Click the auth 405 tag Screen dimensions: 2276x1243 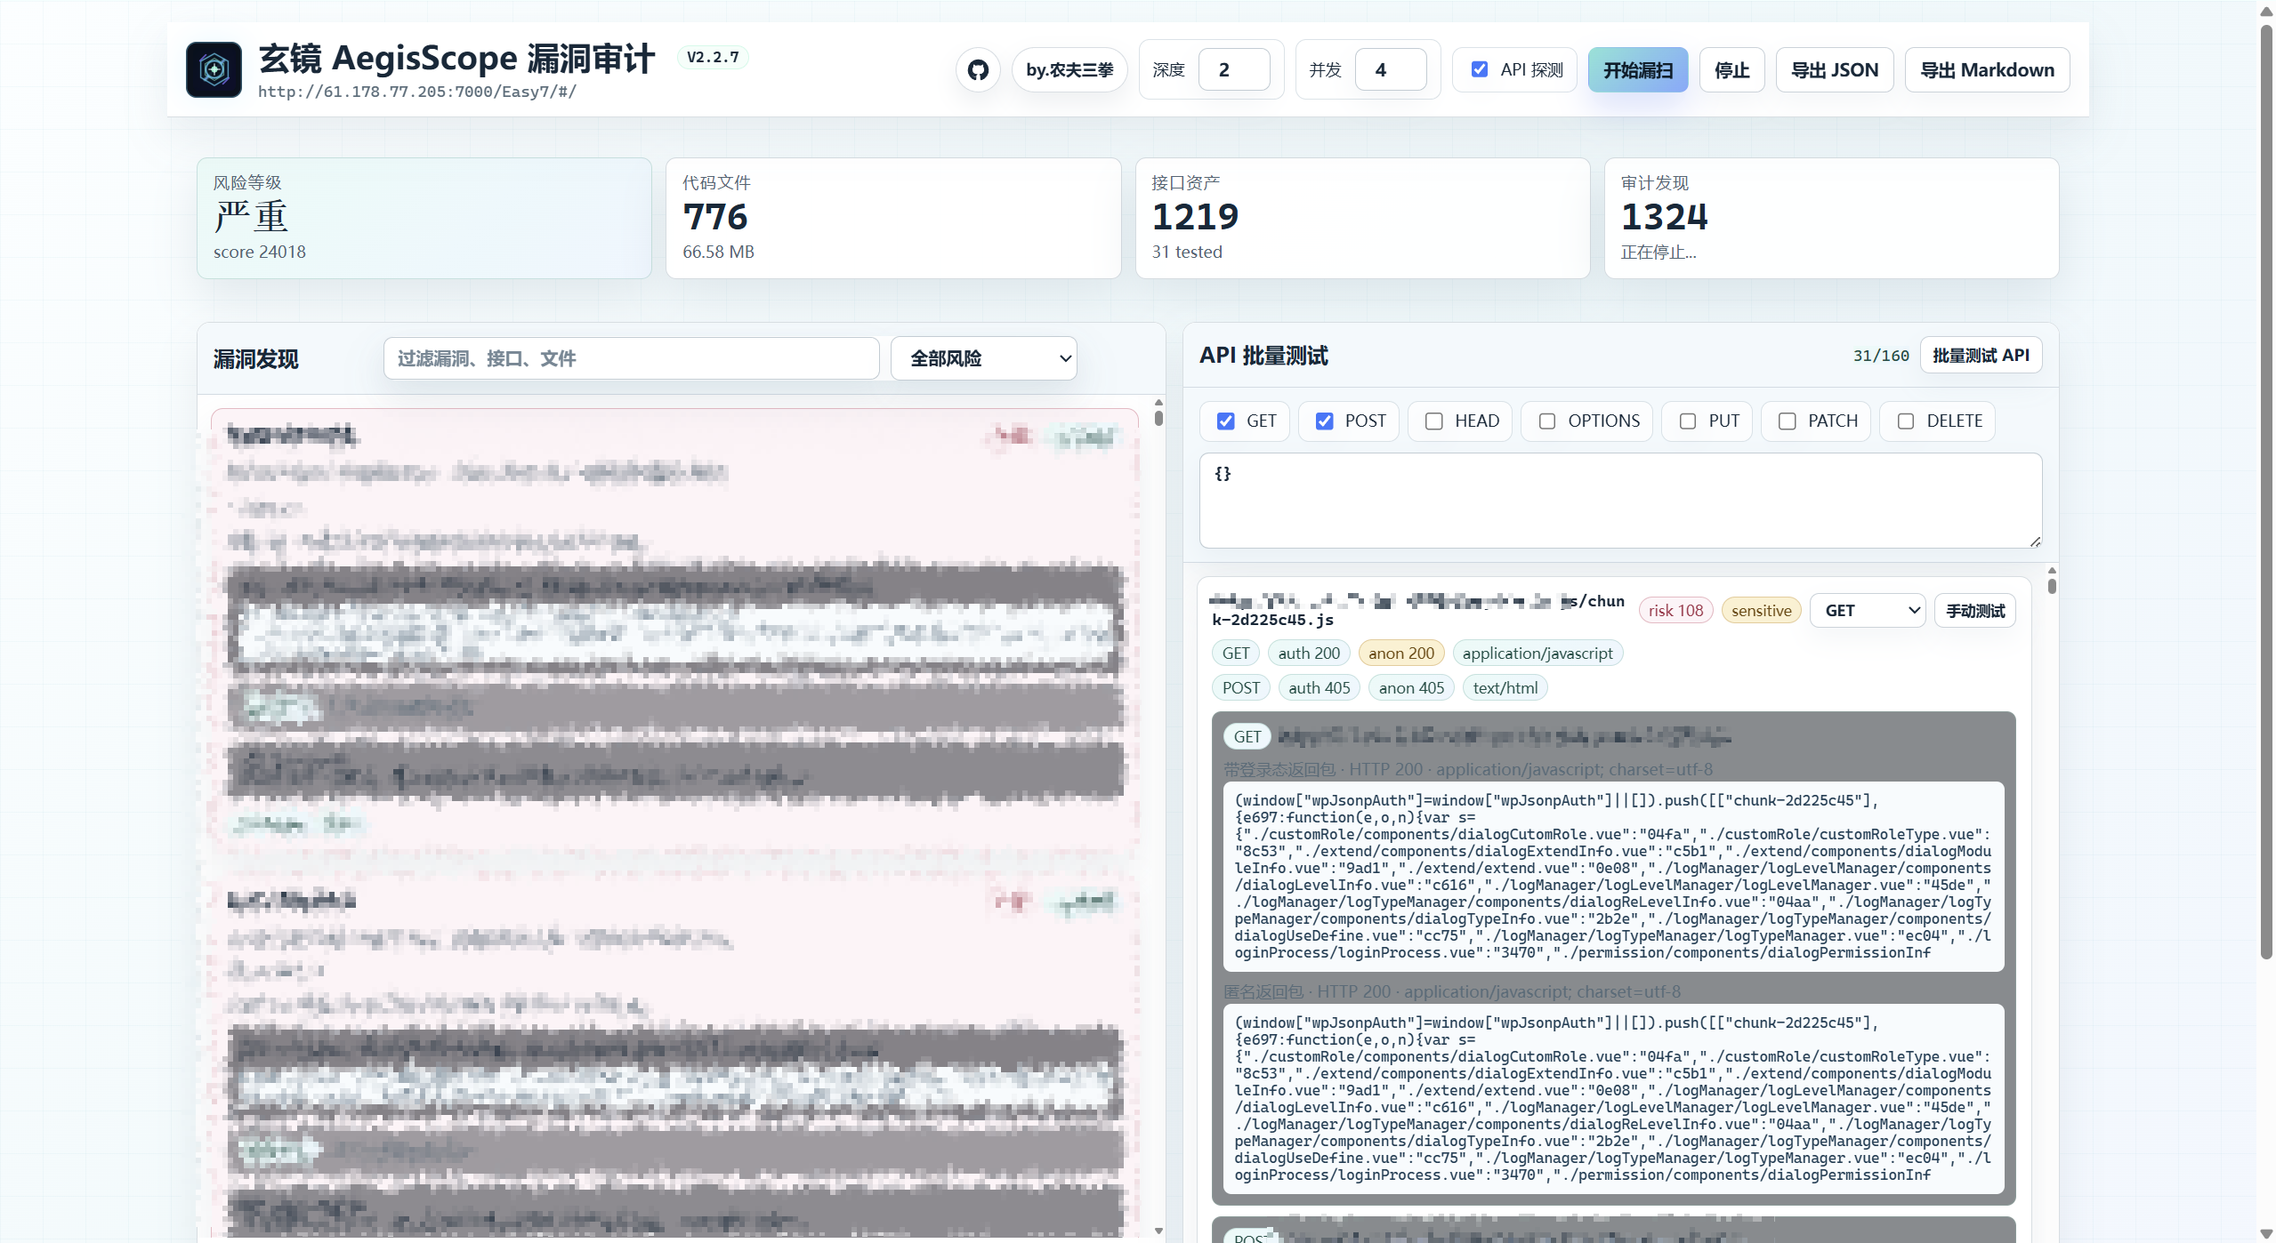point(1319,688)
